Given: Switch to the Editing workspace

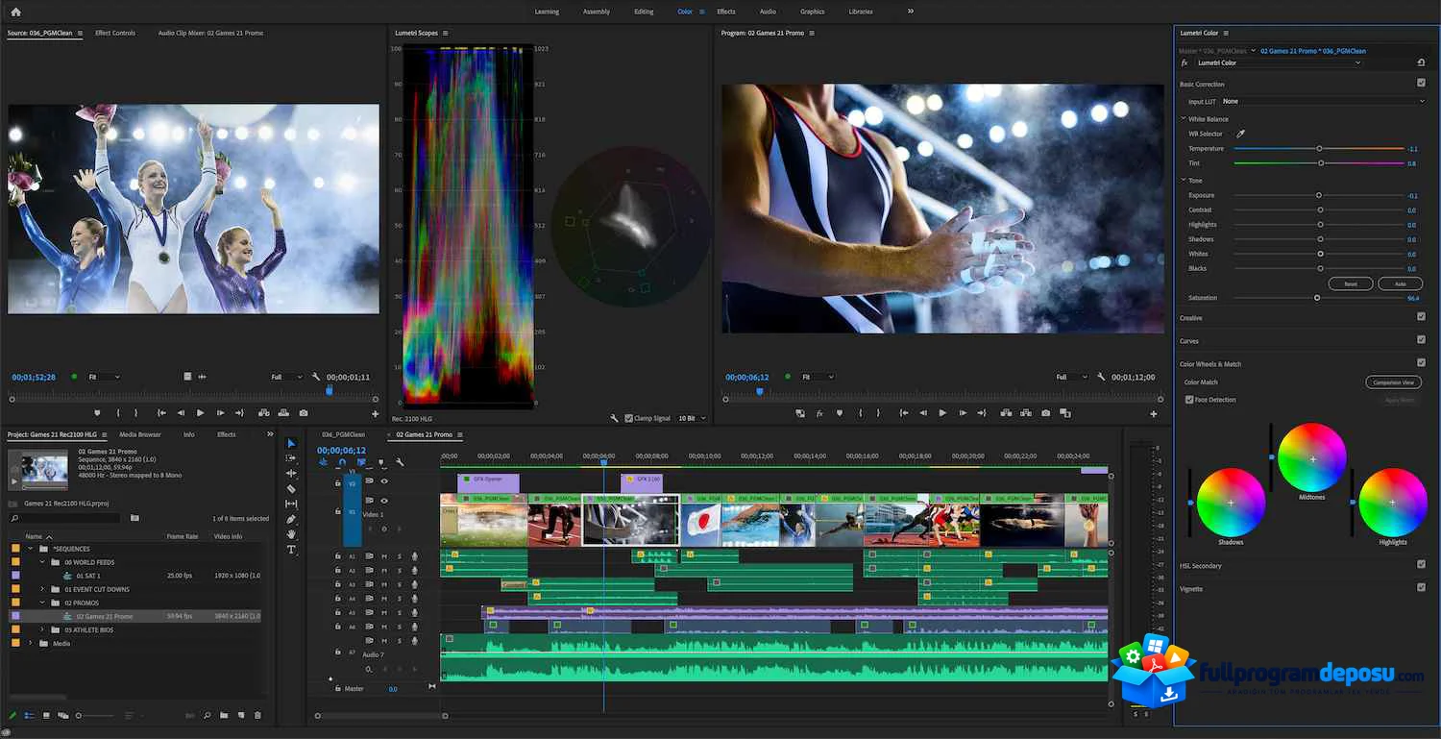Looking at the screenshot, I should (x=644, y=12).
